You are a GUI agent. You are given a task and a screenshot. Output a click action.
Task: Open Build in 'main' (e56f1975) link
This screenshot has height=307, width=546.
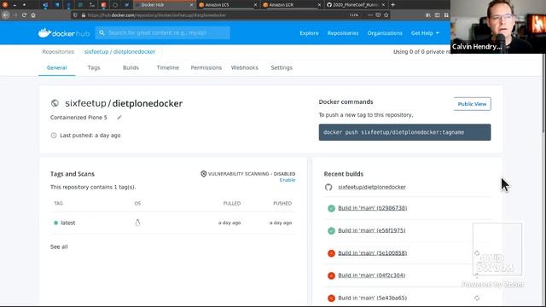pyautogui.click(x=372, y=230)
